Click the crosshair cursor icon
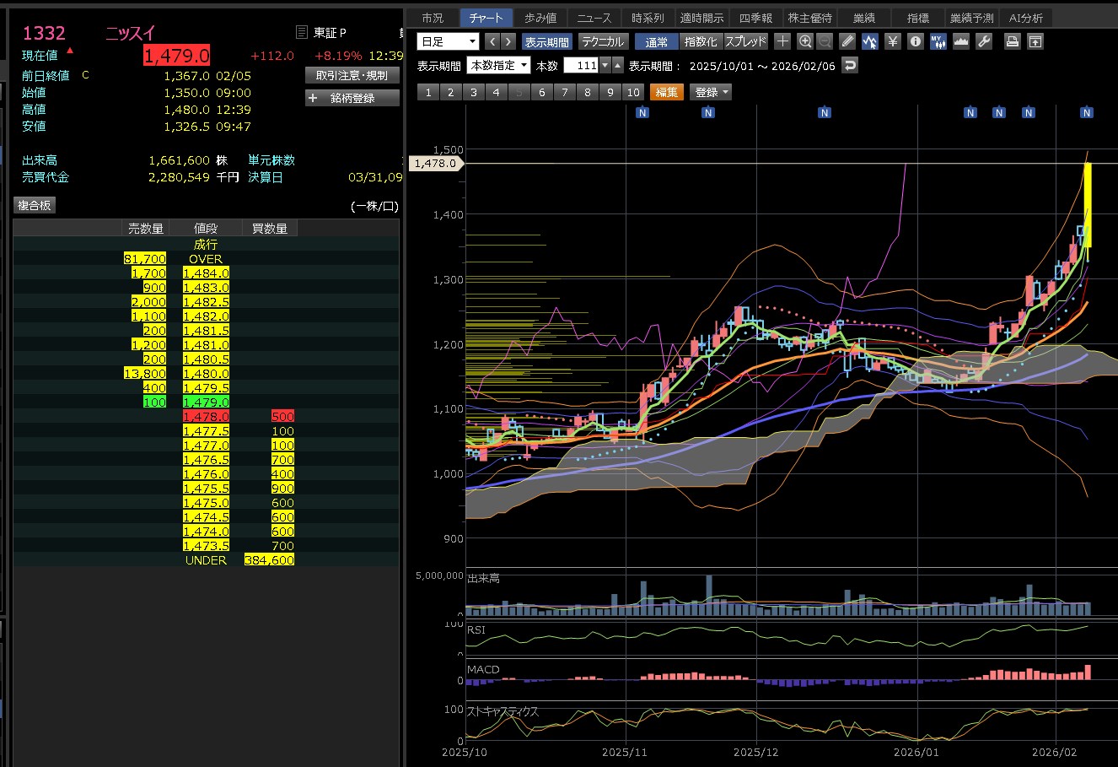This screenshot has width=1118, height=767. [x=782, y=41]
